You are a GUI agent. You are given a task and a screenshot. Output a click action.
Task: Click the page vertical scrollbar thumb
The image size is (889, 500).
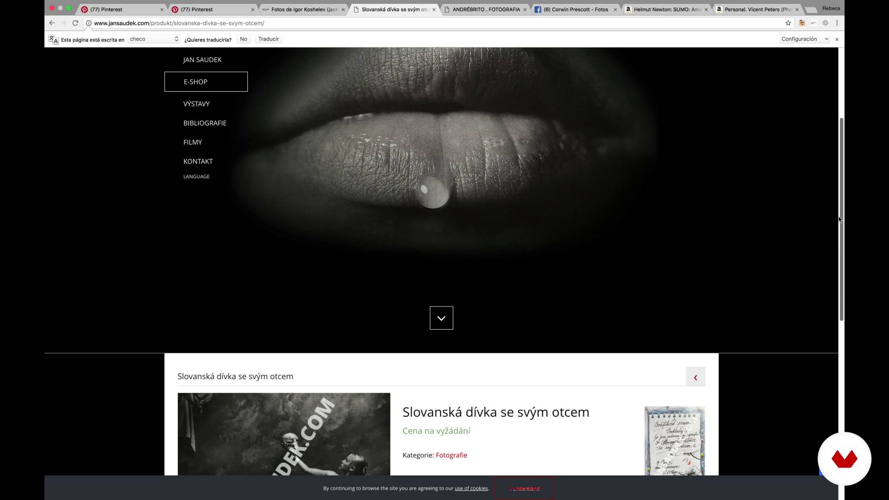pyautogui.click(x=841, y=219)
